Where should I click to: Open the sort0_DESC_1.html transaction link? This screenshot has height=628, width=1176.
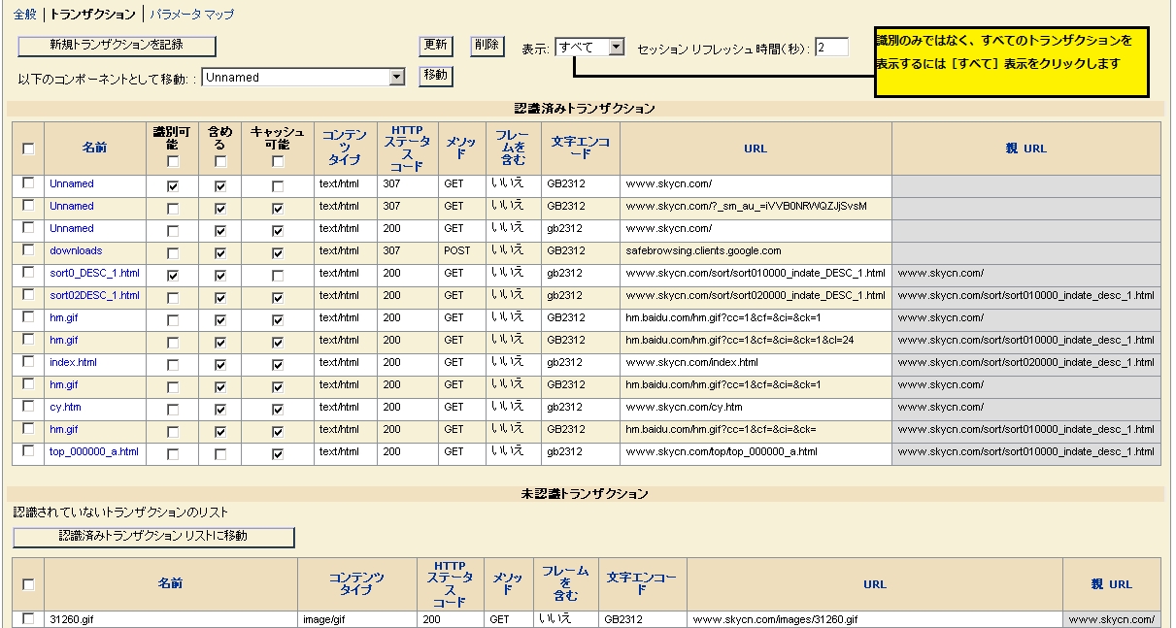pyautogui.click(x=94, y=274)
